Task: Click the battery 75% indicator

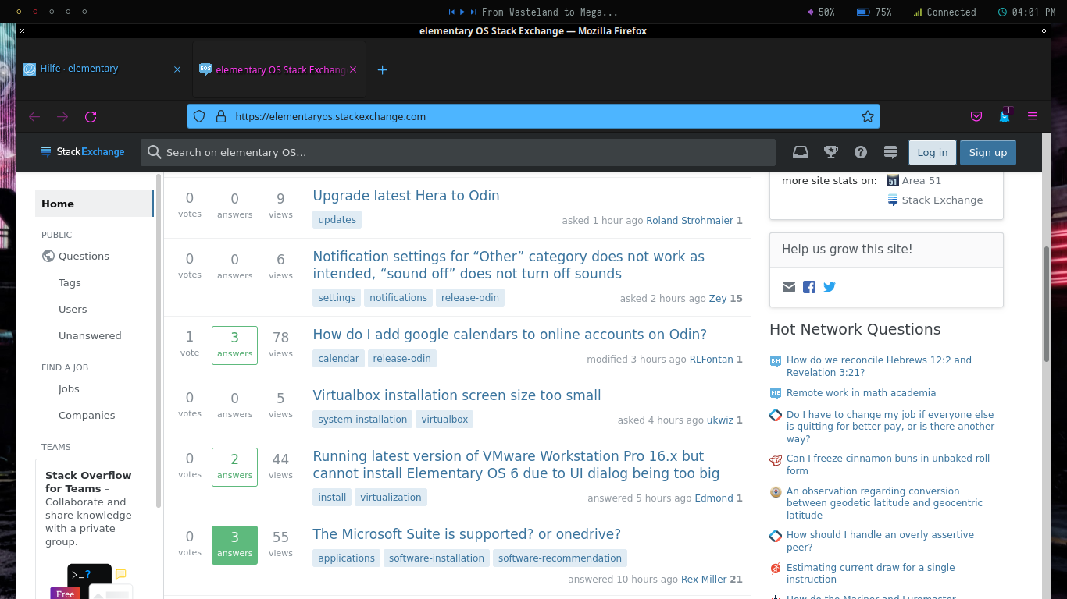Action: 874,12
